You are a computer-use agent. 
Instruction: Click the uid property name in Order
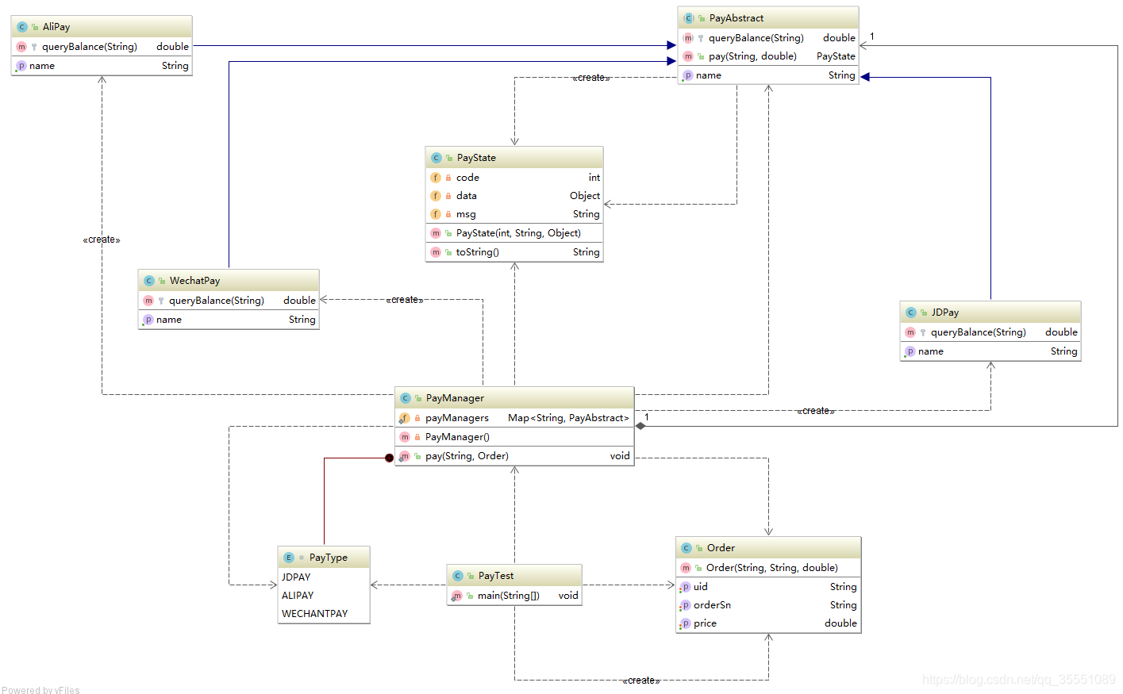701,587
